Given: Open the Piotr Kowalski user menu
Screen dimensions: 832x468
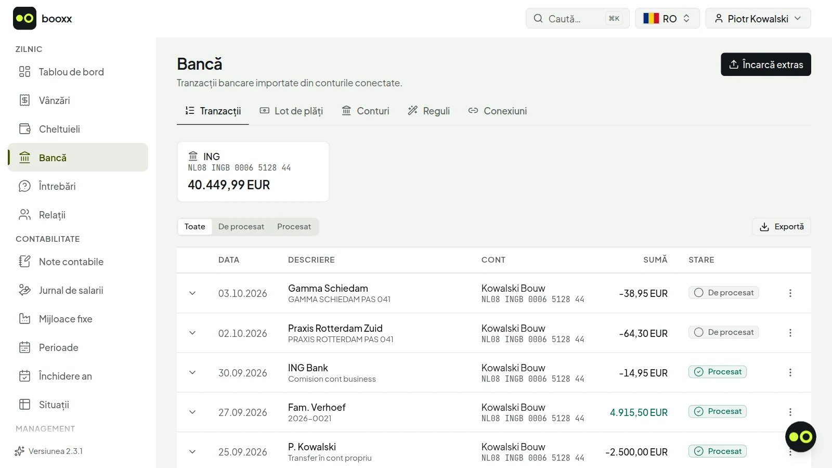Looking at the screenshot, I should click(758, 19).
